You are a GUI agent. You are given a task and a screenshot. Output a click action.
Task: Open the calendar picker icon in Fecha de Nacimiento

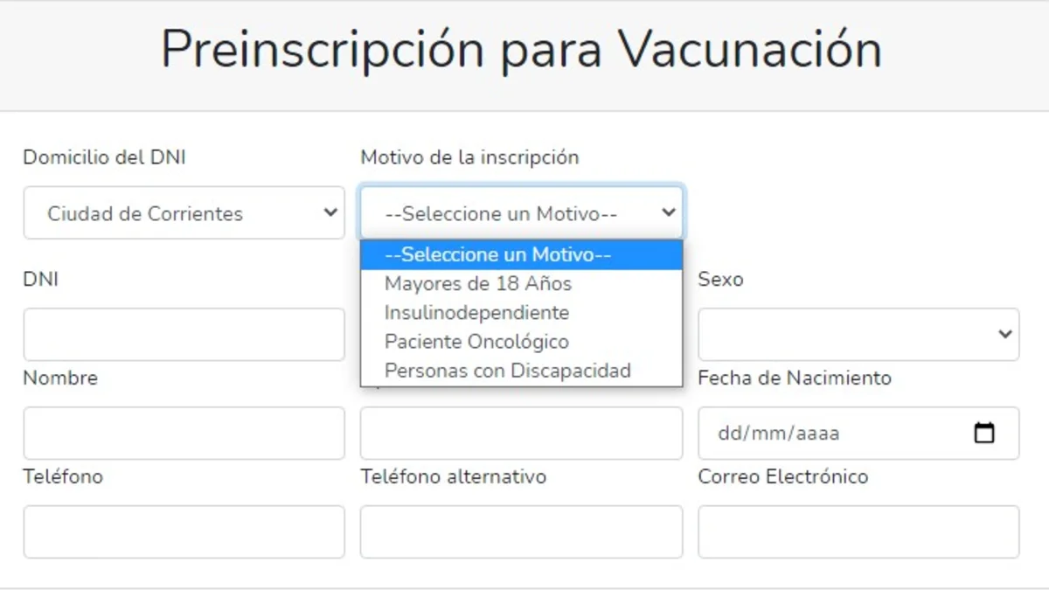[x=984, y=433]
